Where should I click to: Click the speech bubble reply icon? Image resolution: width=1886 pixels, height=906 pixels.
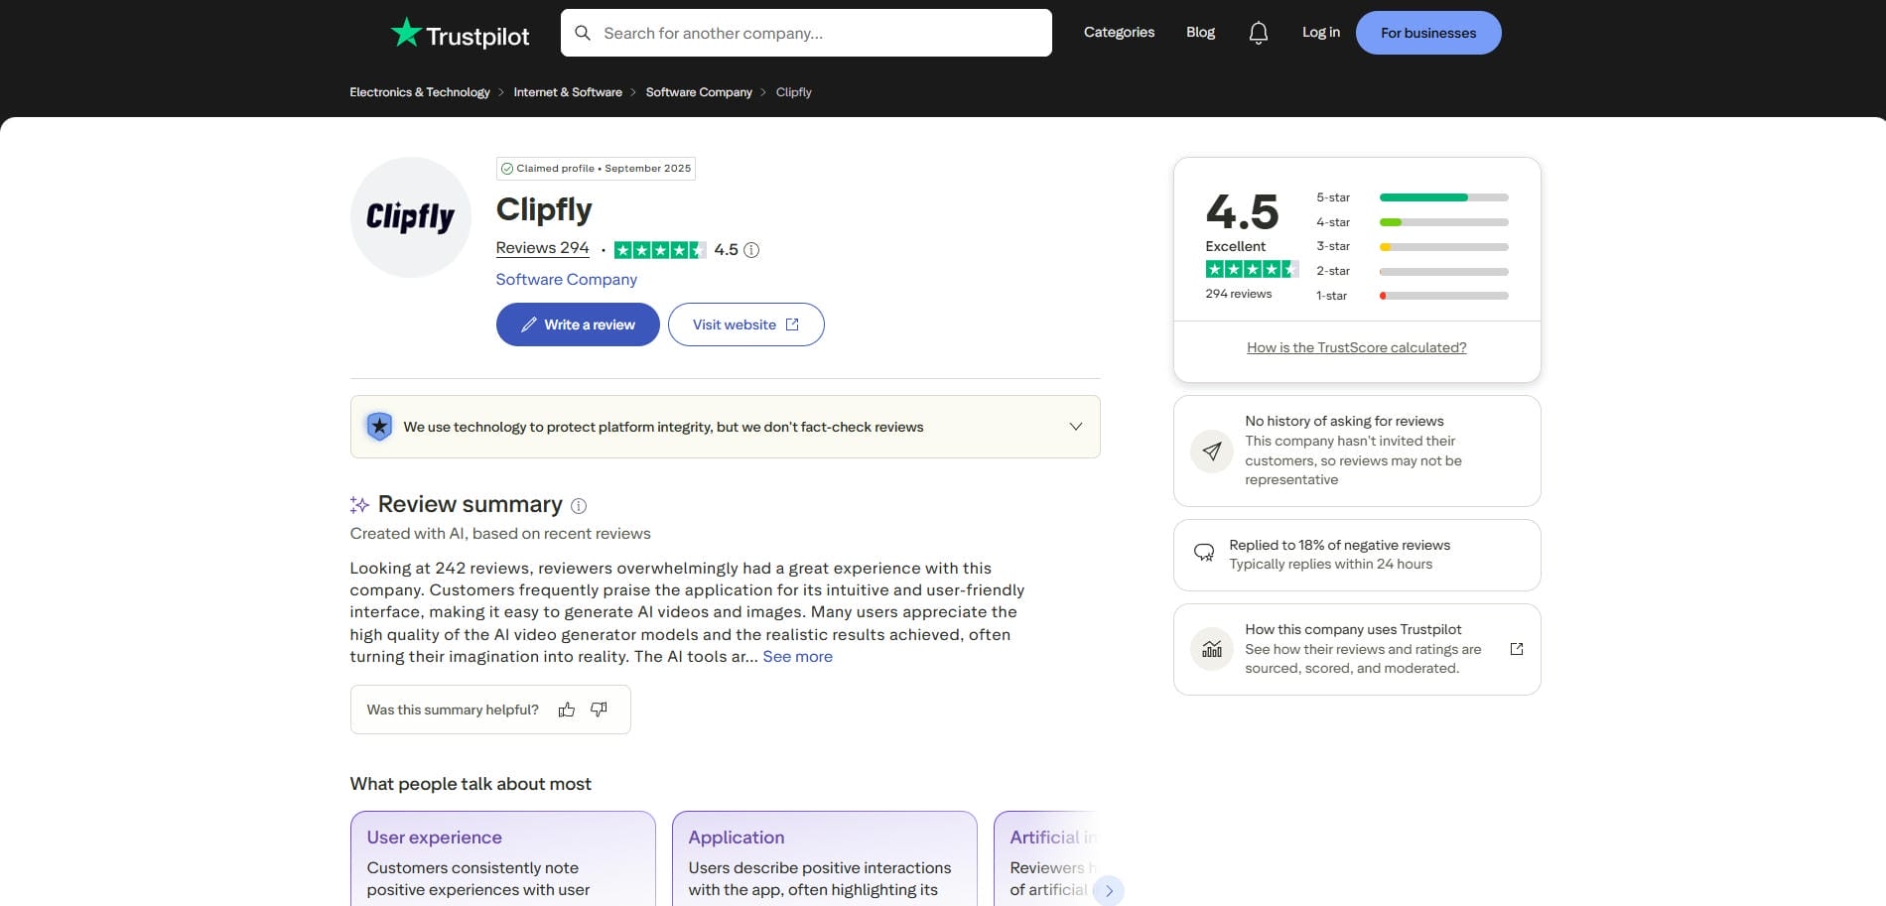(1204, 553)
